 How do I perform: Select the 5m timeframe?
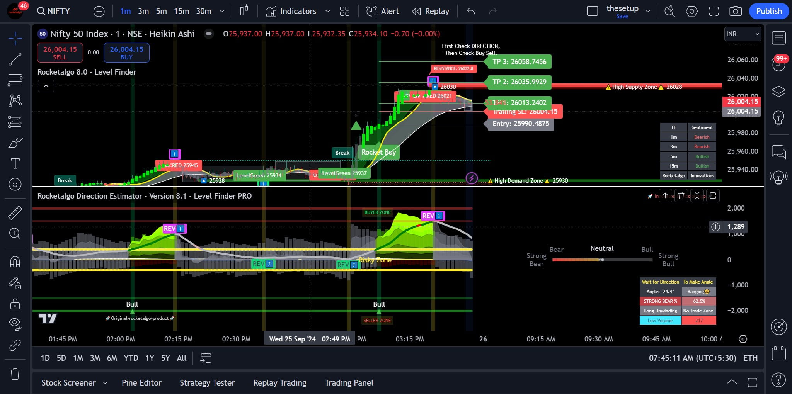pyautogui.click(x=161, y=11)
